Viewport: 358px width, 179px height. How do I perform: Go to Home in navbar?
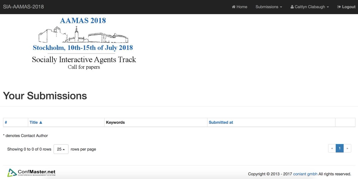pyautogui.click(x=240, y=7)
